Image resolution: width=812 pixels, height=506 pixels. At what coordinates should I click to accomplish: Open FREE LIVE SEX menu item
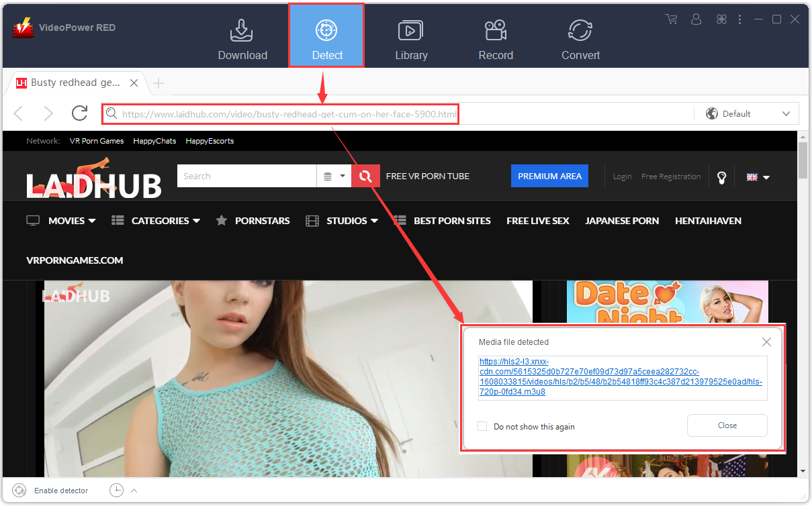coord(537,220)
